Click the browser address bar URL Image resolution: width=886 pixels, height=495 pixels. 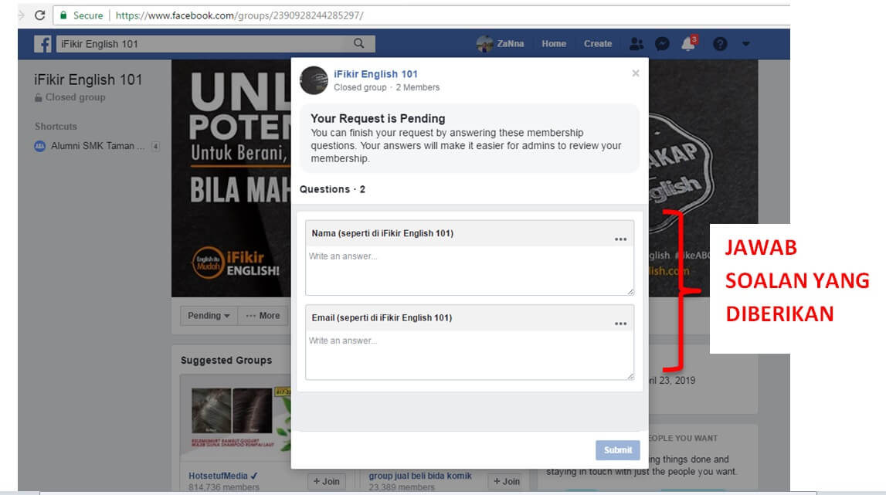(x=239, y=15)
